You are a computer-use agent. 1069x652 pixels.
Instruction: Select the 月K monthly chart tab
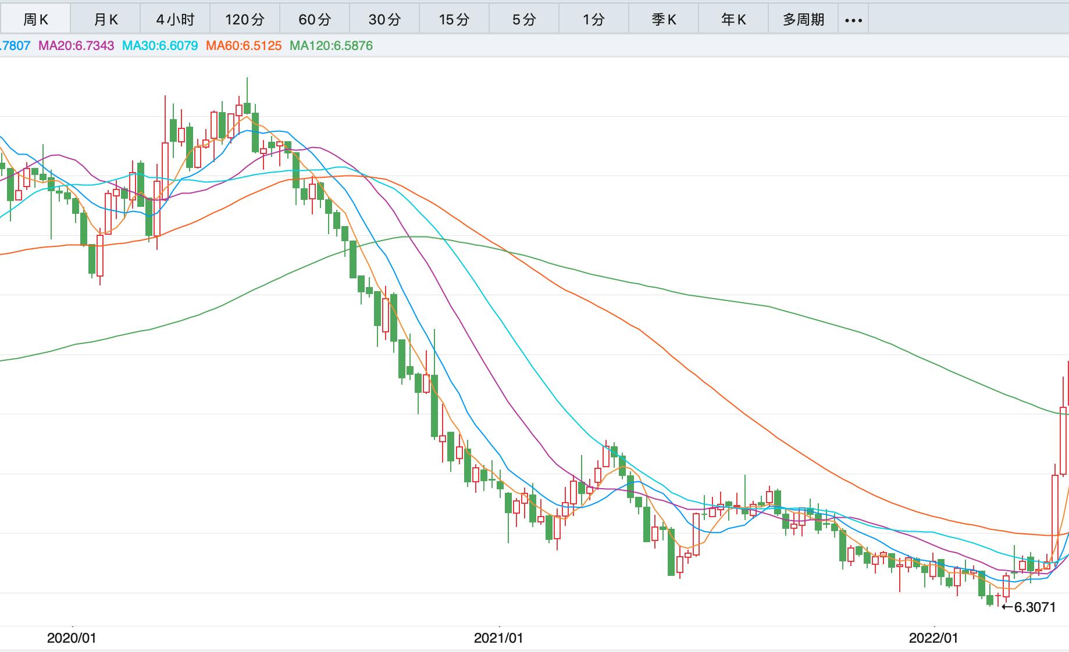(105, 20)
